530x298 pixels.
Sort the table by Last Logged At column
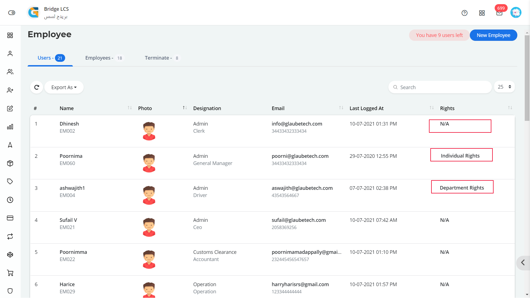tap(432, 108)
